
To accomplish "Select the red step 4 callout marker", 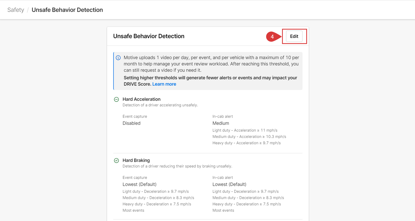I will (272, 37).
